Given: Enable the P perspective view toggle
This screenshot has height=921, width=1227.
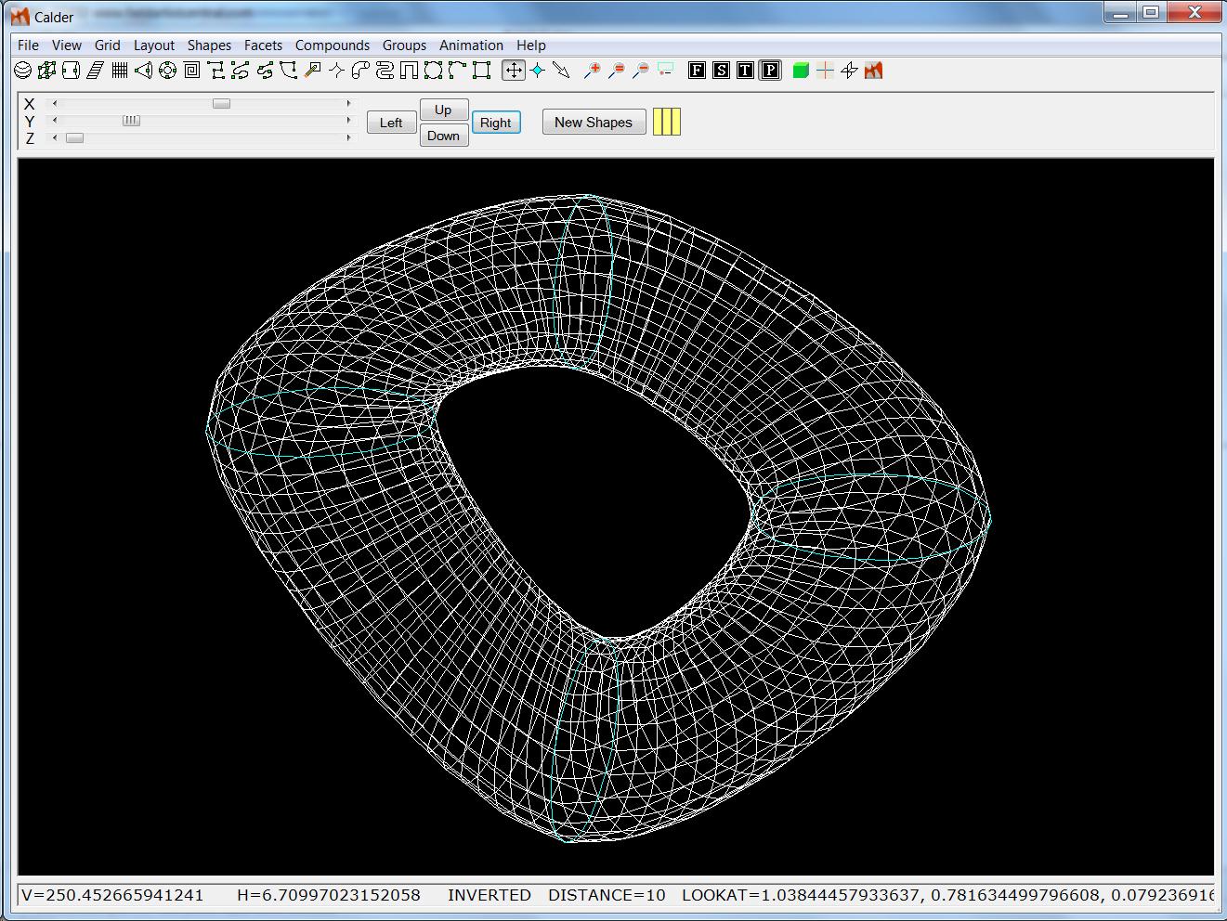Looking at the screenshot, I should pyautogui.click(x=769, y=71).
